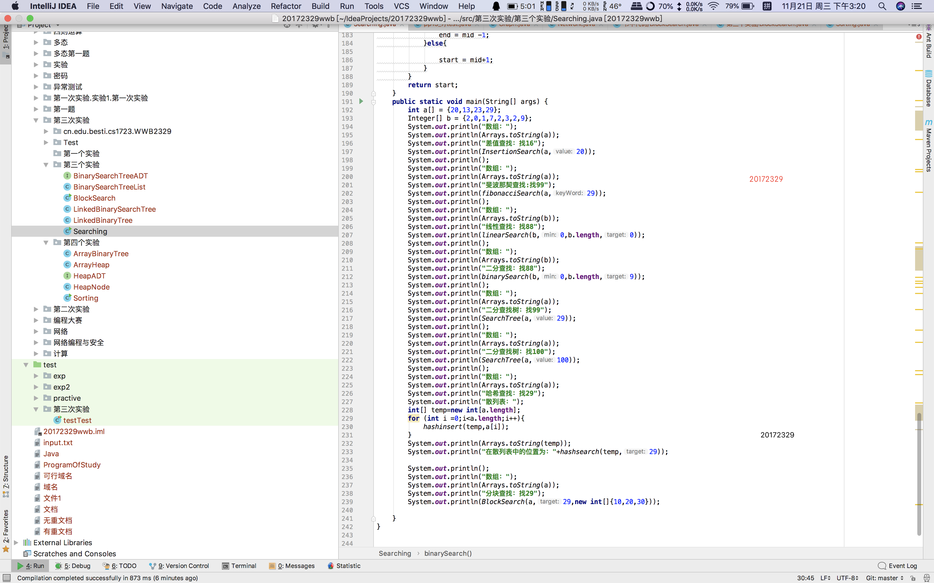934x583 pixels.
Task: Click the Hector inspector icon in status bar
Action: pos(926,578)
